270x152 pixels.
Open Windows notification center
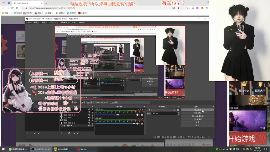(x=265, y=149)
